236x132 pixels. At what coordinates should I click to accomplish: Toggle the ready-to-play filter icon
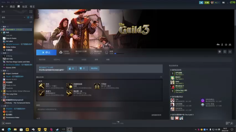31,17
